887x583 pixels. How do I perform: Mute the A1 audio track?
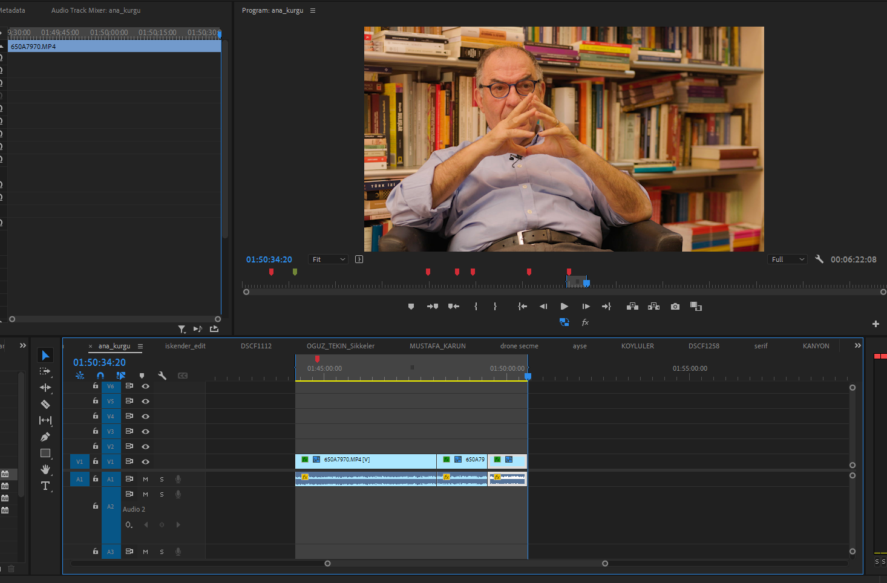coord(145,478)
